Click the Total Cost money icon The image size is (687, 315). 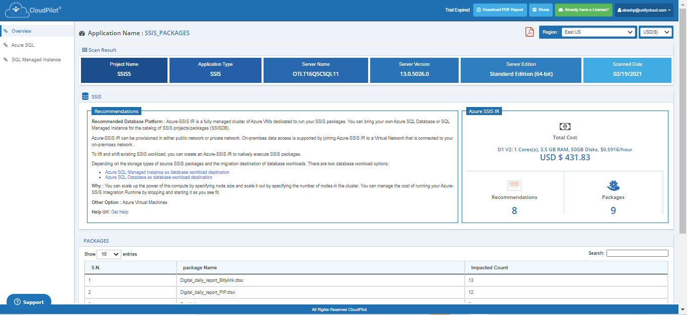[565, 127]
